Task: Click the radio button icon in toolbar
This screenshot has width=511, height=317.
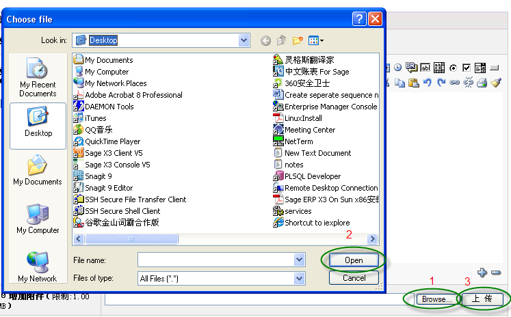Action: [x=453, y=68]
